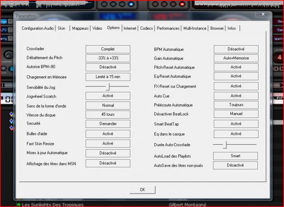The image size is (284, 207).
Task: Toggle the Jogwheel Scratch Activé setting
Action: click(x=108, y=96)
